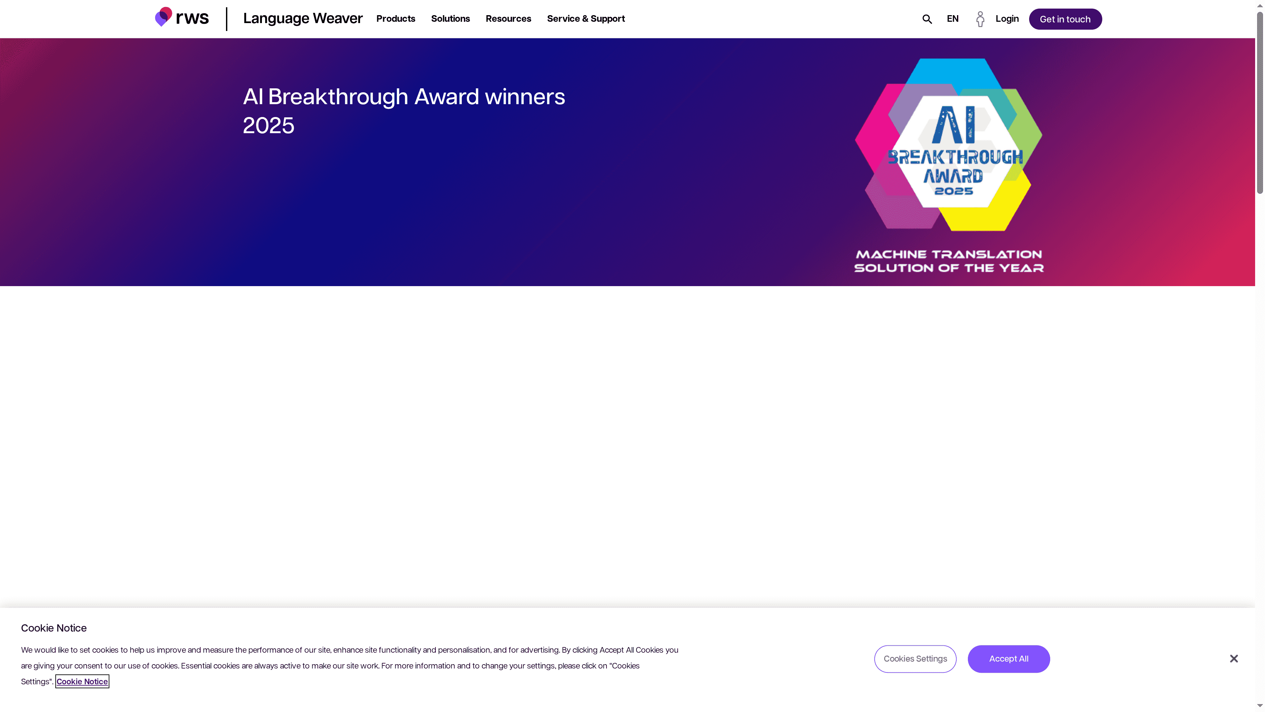The width and height of the screenshot is (1265, 712).
Task: Click the AI Breakthrough Award winners 2025 heading
Action: [x=404, y=110]
